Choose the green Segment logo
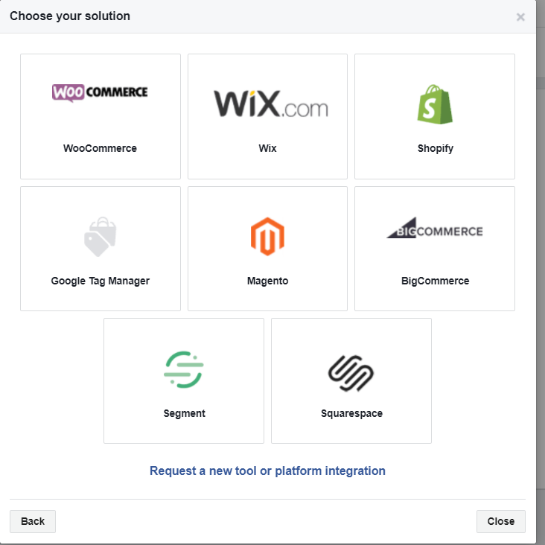This screenshot has width=545, height=545. [184, 369]
